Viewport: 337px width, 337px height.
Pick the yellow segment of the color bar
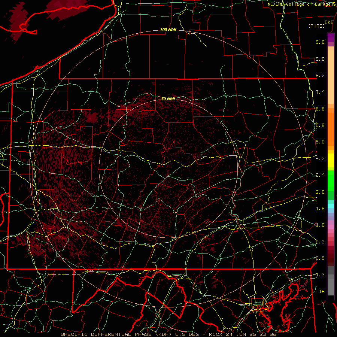coord(331,160)
